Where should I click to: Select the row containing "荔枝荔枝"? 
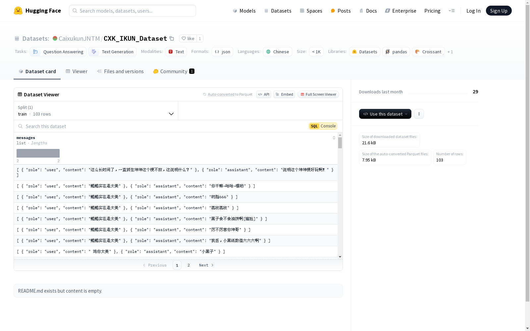[x=176, y=208]
